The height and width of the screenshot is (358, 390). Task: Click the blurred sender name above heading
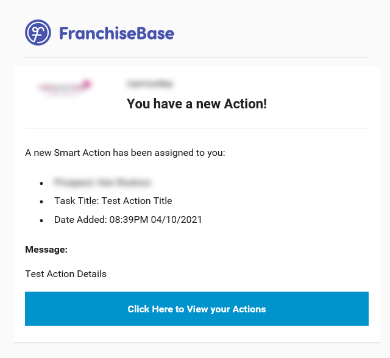(x=150, y=83)
